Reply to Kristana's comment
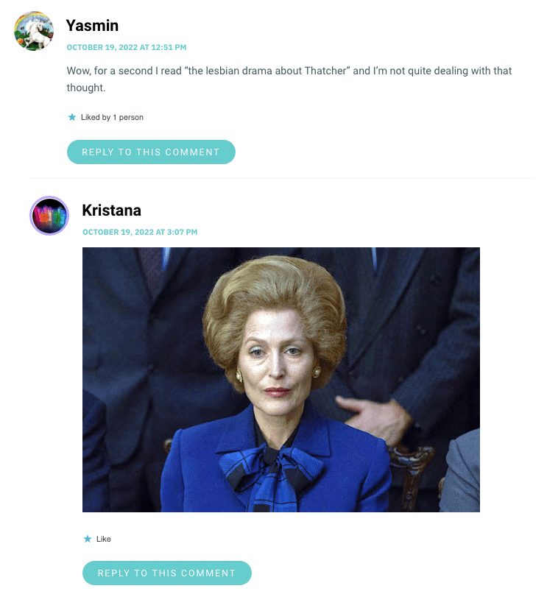 click(166, 573)
